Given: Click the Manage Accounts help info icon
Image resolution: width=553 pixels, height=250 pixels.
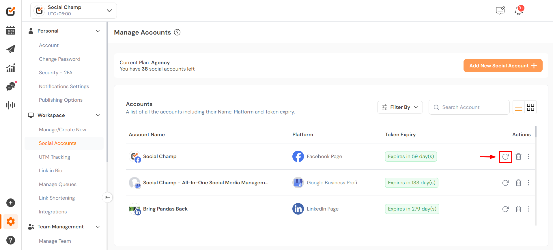Looking at the screenshot, I should pos(177,32).
